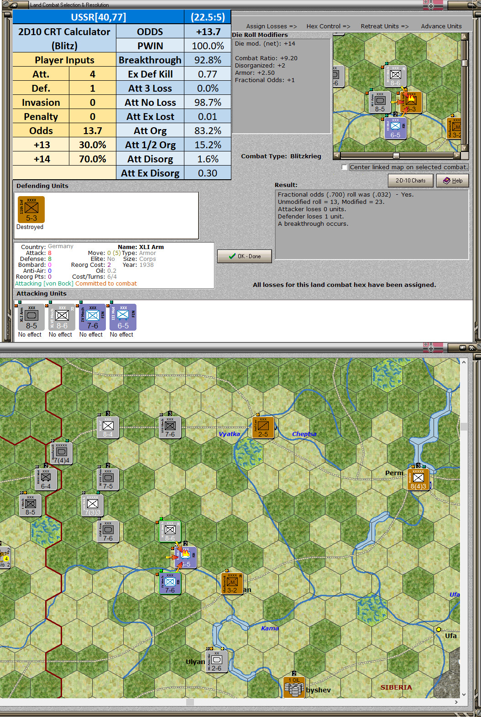Click the 6-4 unit on the main map

point(46,479)
